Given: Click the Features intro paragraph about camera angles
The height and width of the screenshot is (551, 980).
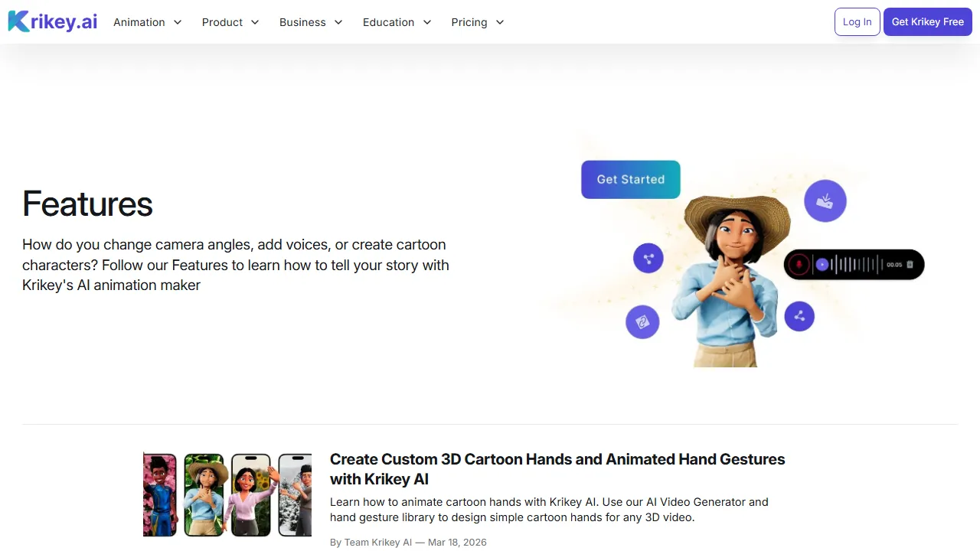Looking at the screenshot, I should tap(236, 265).
